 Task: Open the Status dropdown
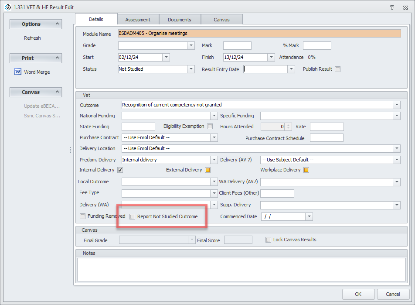191,69
